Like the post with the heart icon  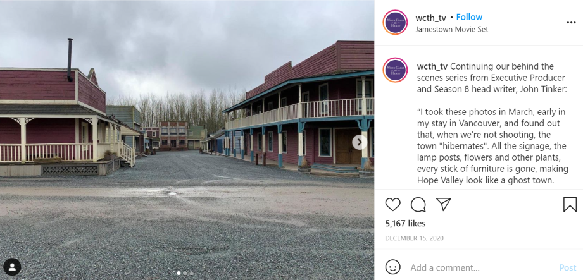pyautogui.click(x=392, y=205)
